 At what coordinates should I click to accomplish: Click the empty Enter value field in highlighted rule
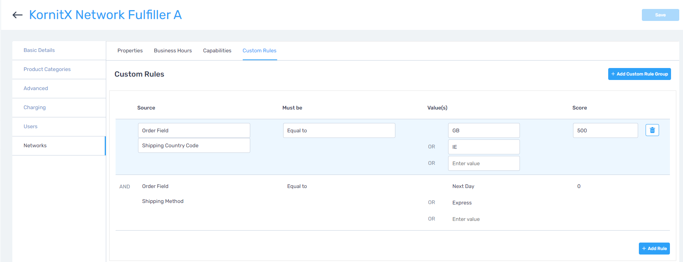pos(484,163)
